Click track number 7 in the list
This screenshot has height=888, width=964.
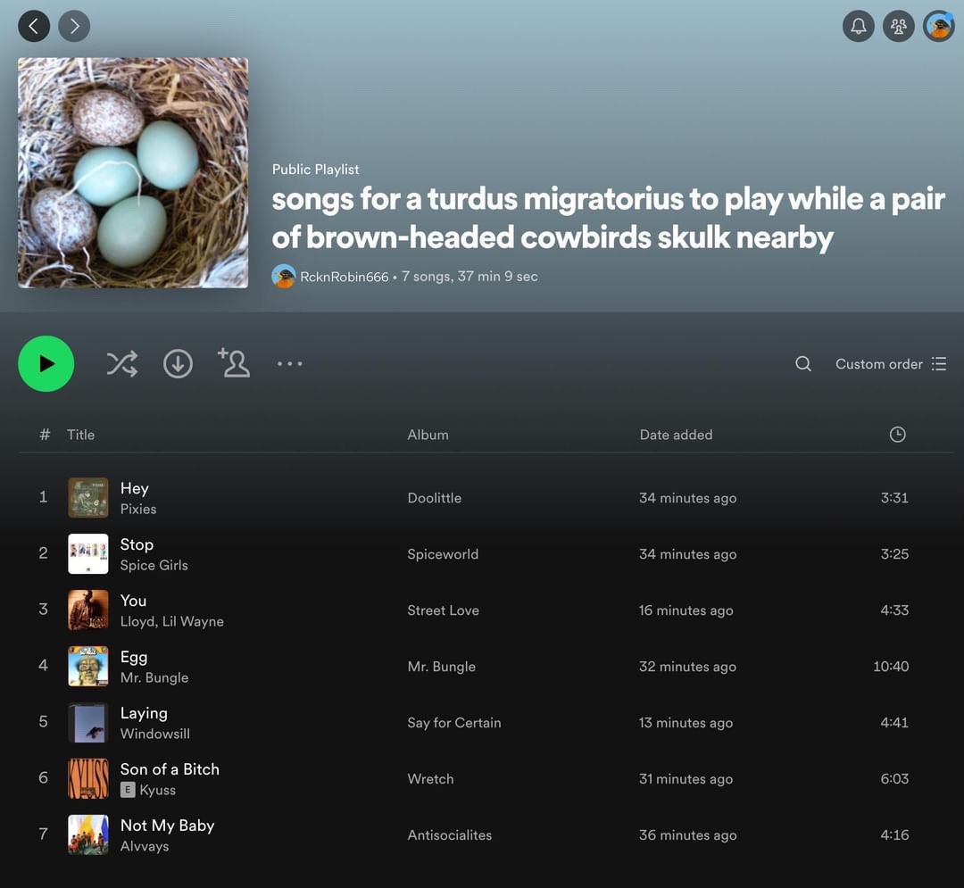click(x=43, y=834)
